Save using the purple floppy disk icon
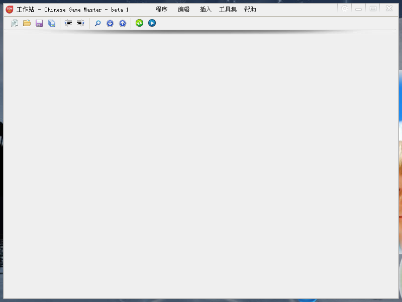The height and width of the screenshot is (302, 402). click(39, 23)
